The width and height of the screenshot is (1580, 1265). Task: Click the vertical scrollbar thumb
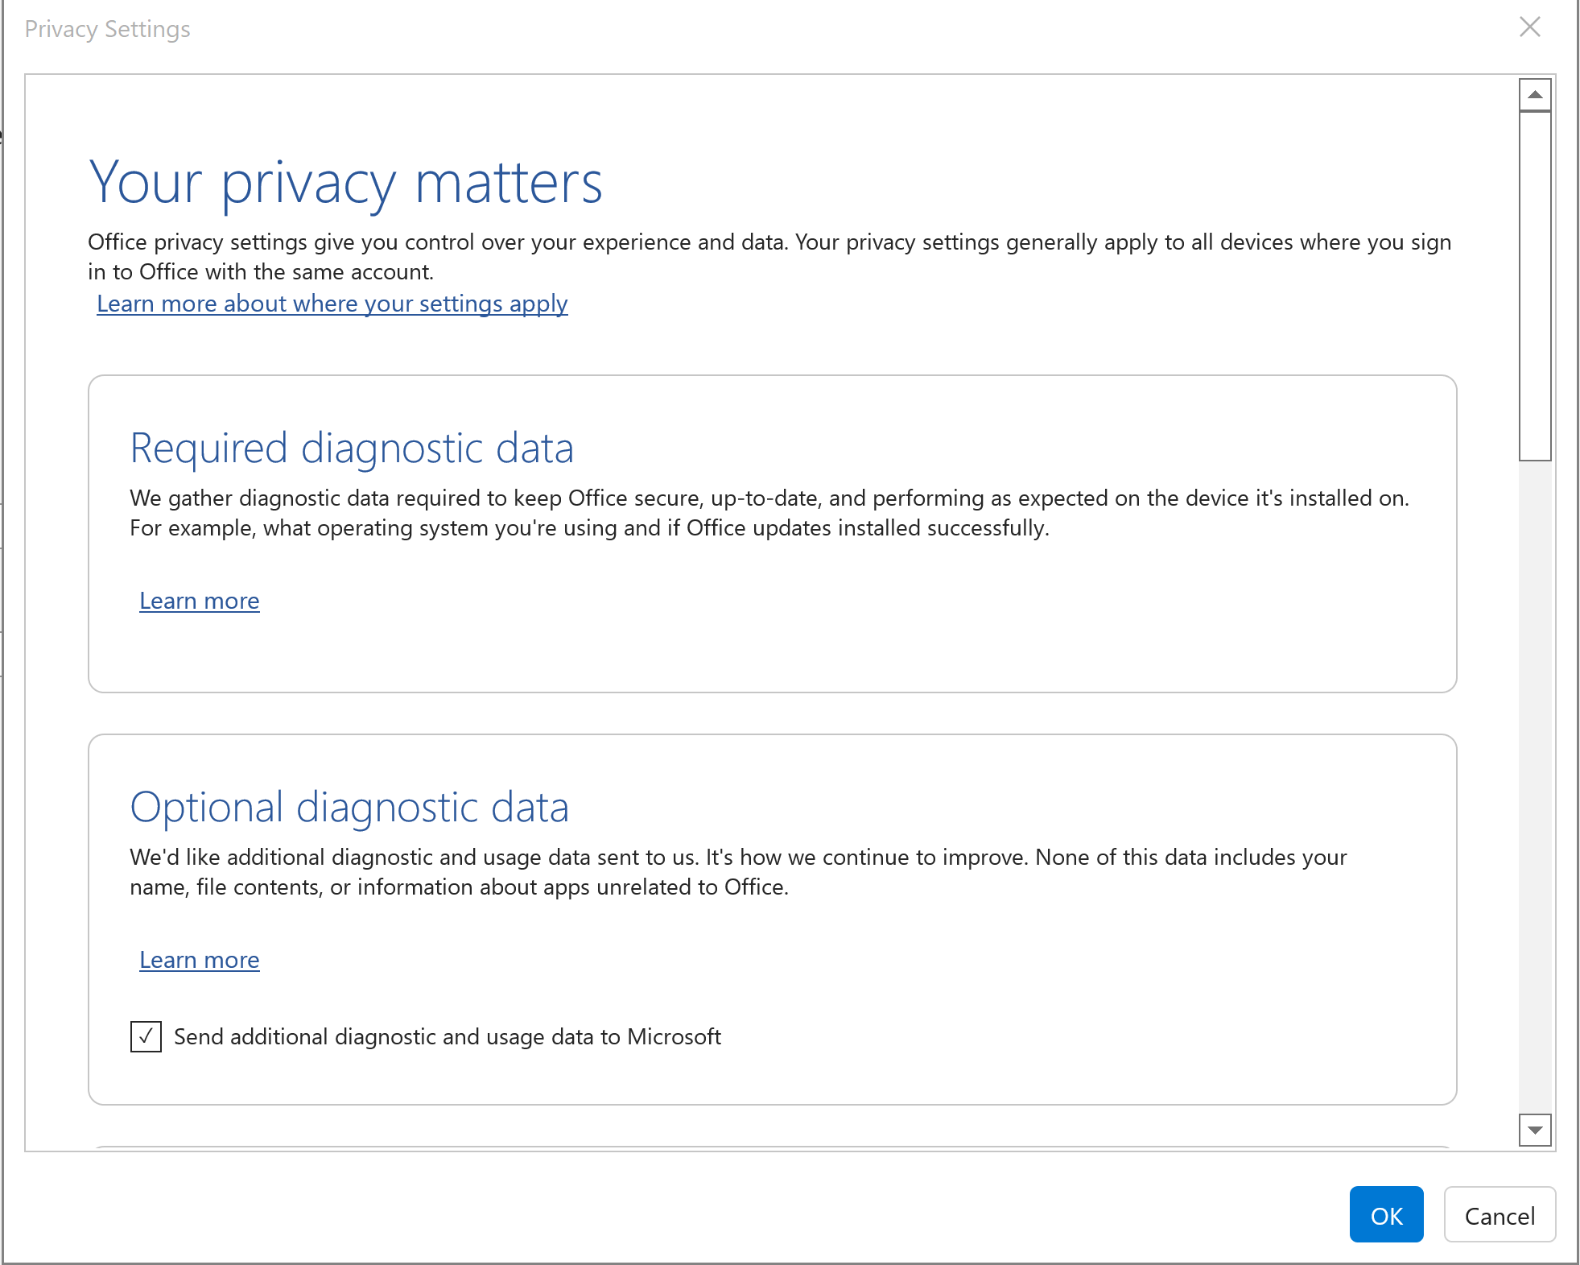coord(1535,286)
